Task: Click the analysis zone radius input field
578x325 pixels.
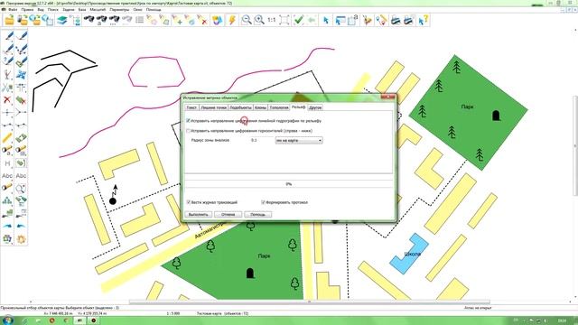Action: [x=261, y=141]
